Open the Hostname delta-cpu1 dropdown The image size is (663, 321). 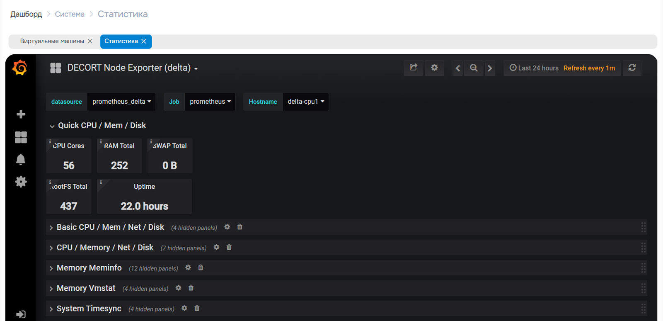coord(305,102)
